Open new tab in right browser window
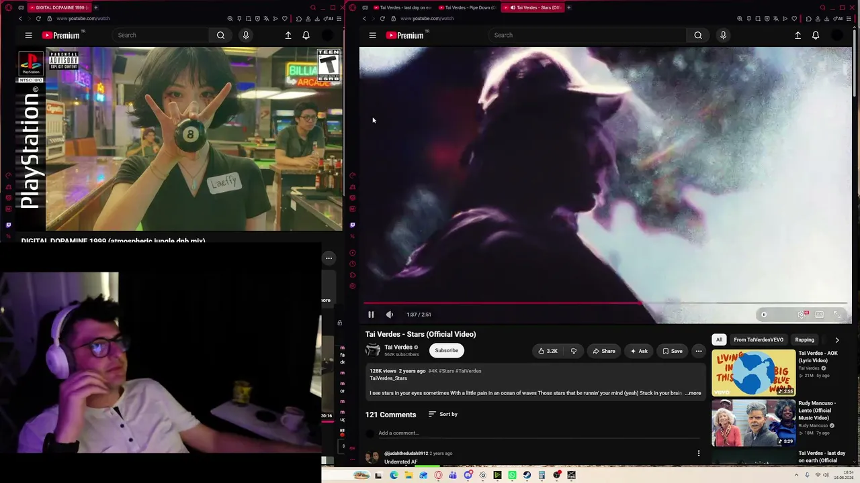This screenshot has width=860, height=483. pos(569,7)
